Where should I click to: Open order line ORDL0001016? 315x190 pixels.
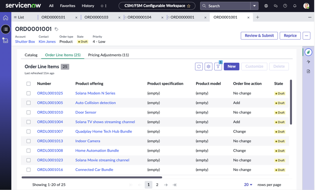pos(50,170)
